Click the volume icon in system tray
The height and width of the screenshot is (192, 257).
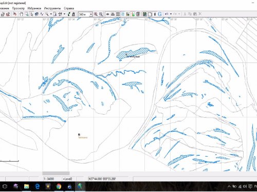(245, 186)
